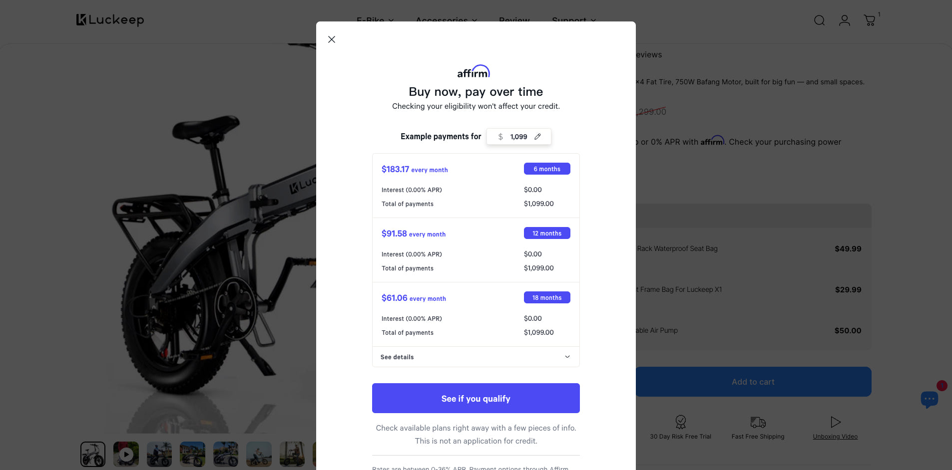This screenshot has width=952, height=470.
Task: Expand the See details section
Action: click(476, 357)
